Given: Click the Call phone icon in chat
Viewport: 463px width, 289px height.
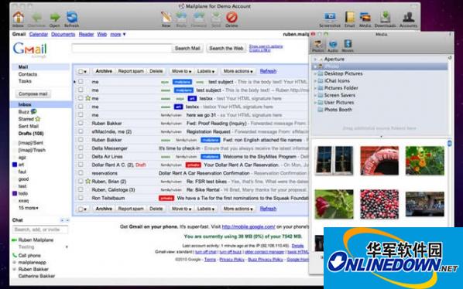Looking at the screenshot, I should click(x=15, y=255).
